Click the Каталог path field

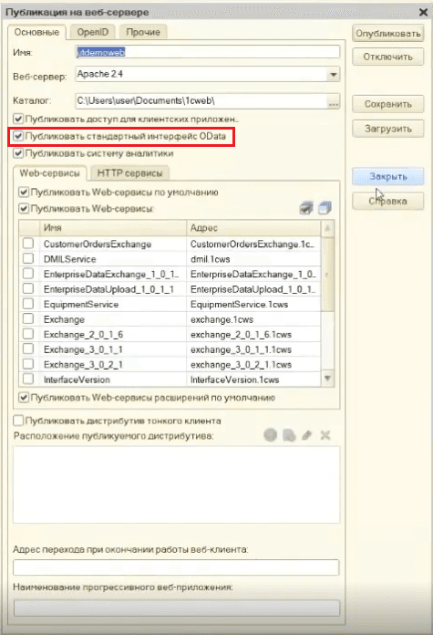[201, 101]
